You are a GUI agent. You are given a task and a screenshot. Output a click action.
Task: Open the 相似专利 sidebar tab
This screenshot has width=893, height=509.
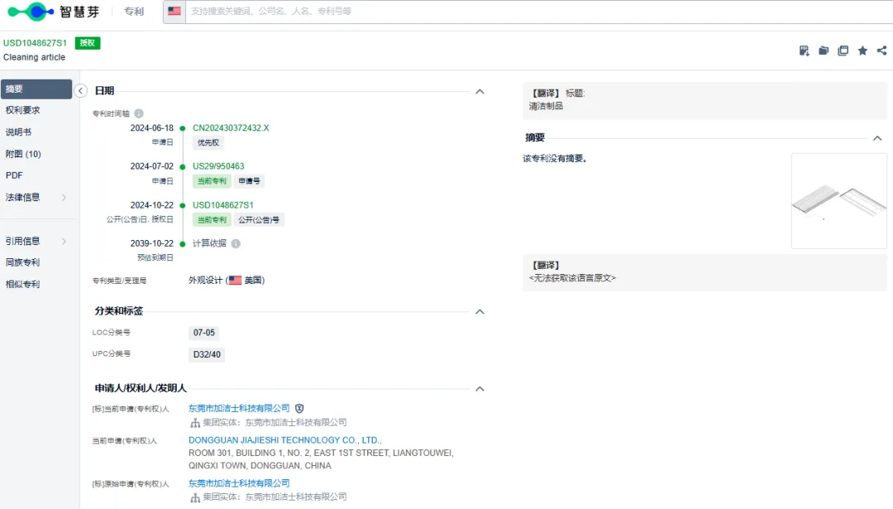[x=23, y=284]
